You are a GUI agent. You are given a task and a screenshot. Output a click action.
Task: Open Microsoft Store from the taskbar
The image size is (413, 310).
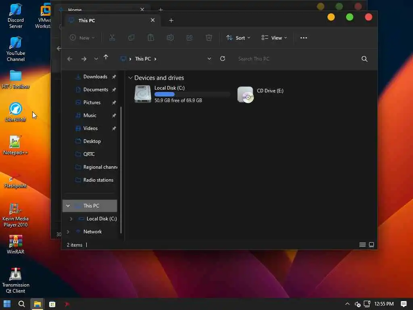click(x=52, y=304)
